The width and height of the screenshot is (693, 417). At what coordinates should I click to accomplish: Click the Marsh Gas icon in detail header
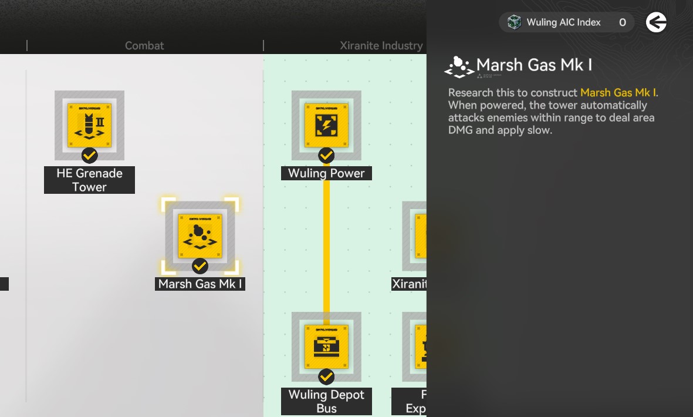(459, 66)
